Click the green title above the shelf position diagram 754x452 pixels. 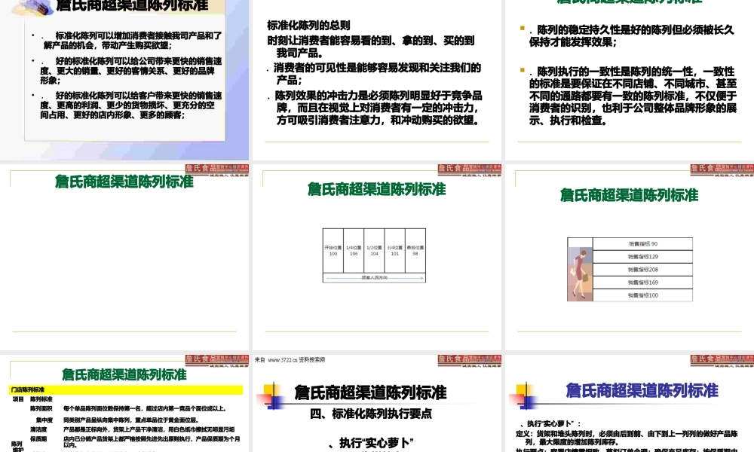coord(376,189)
